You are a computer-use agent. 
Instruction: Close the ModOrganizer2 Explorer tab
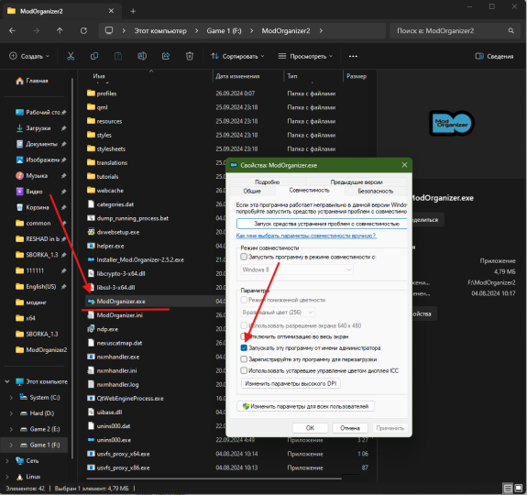pos(111,11)
